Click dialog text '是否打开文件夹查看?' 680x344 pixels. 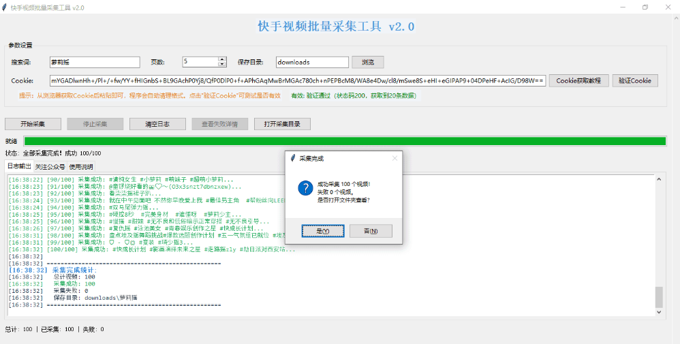pos(343,200)
